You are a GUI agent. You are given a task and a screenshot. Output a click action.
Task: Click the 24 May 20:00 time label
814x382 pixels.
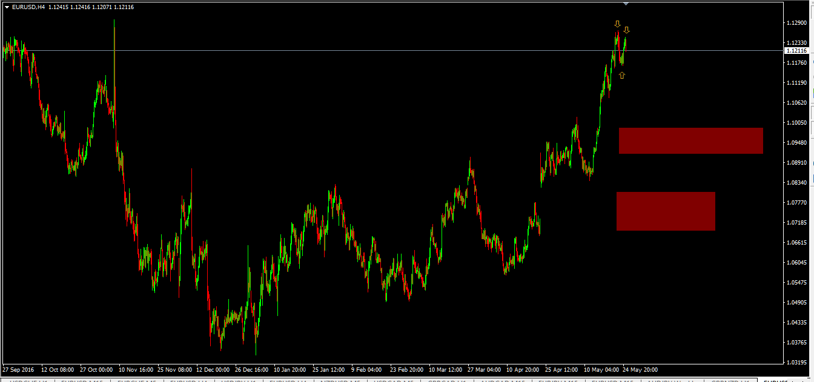[641, 369]
